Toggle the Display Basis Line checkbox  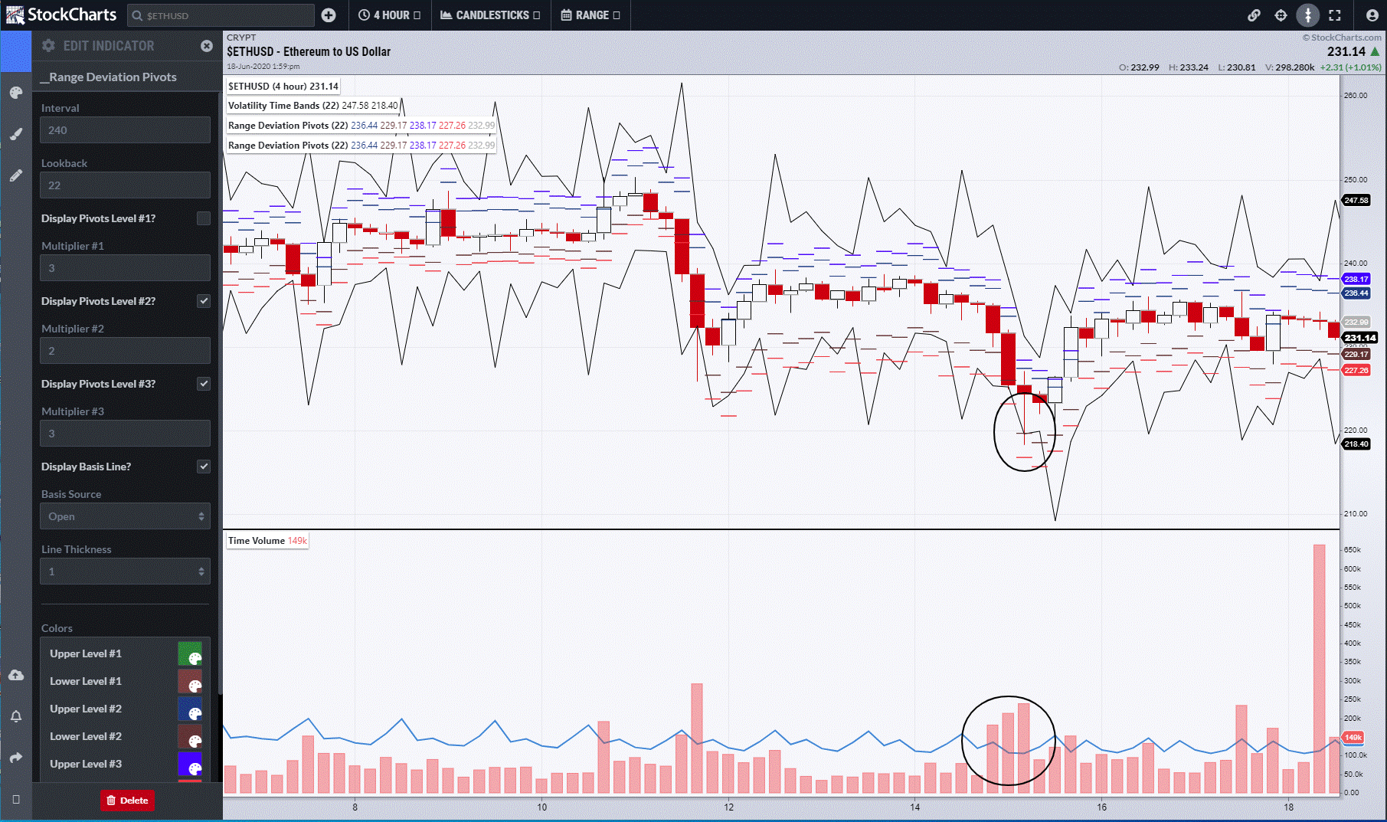pos(204,467)
